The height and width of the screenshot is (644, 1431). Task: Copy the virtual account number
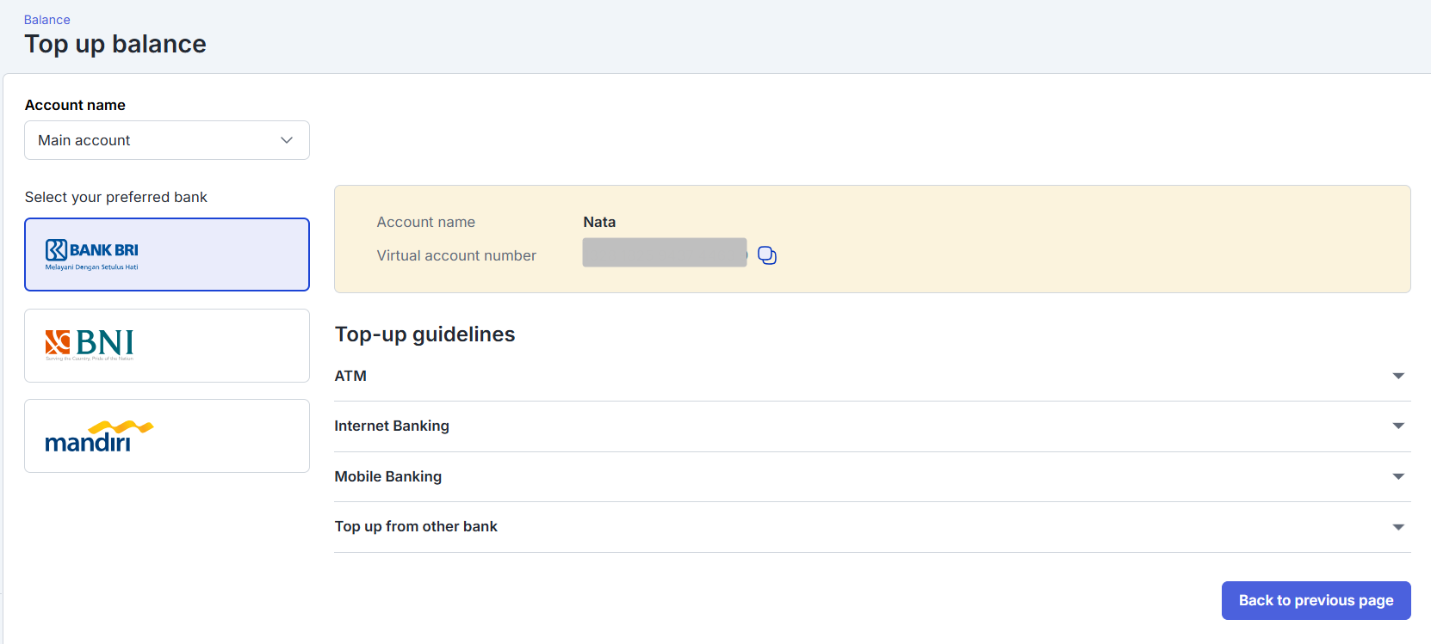[x=766, y=255]
